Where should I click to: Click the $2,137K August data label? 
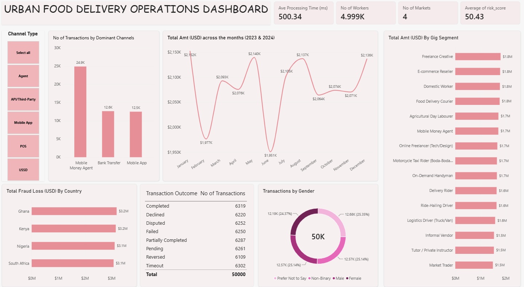coord(303,55)
